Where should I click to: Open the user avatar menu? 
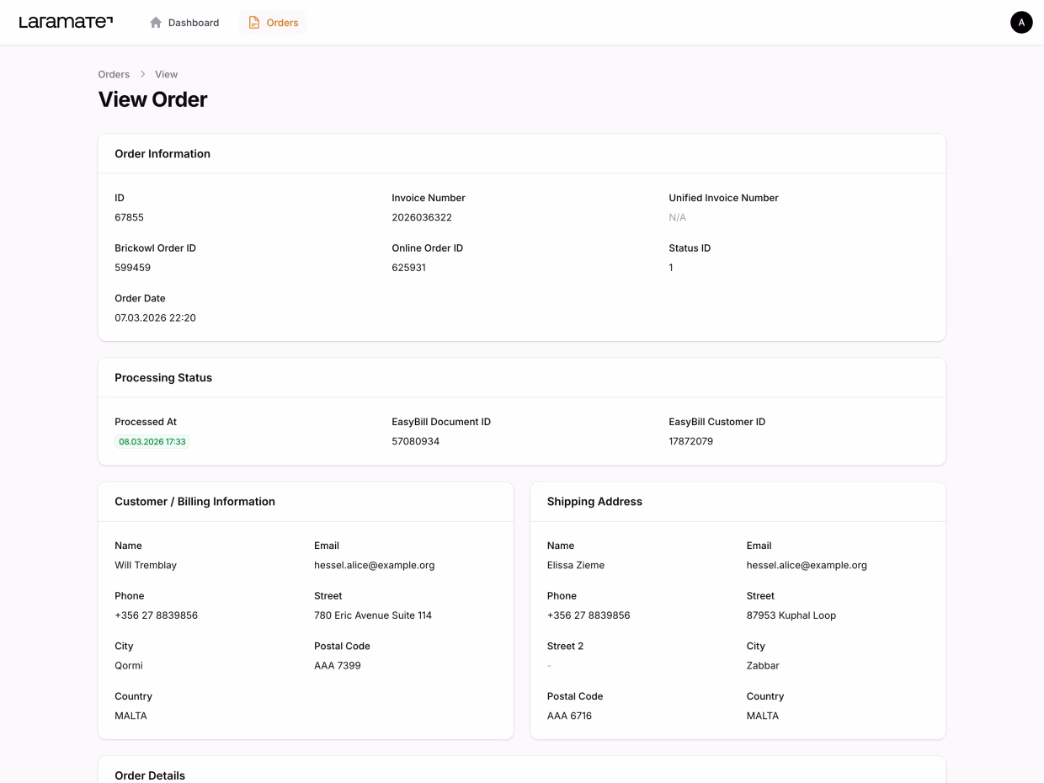[1020, 23]
